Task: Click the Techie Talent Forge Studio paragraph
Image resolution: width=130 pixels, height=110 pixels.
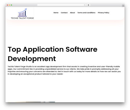Action: coord(64,70)
